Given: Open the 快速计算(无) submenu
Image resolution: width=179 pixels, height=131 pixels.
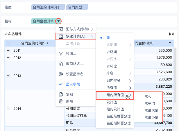Looking at the screenshot, I should point(76,37).
